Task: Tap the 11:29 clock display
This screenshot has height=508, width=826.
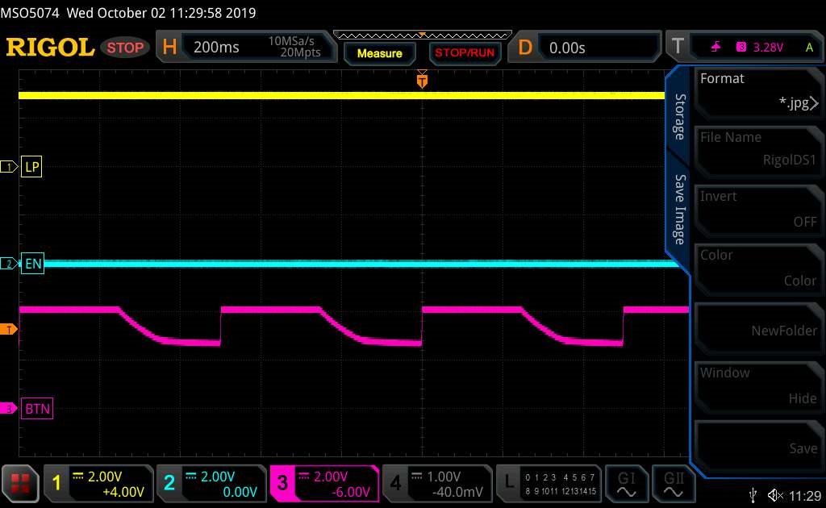Action: [805, 496]
